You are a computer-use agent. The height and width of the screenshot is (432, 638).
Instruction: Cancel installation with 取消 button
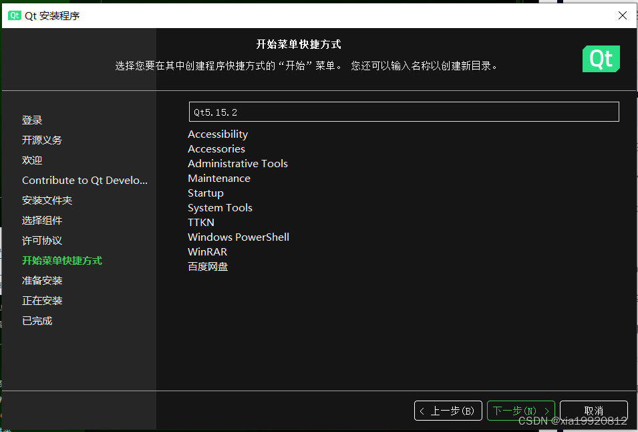click(594, 411)
